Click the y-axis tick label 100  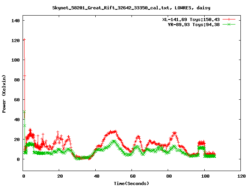16,60
